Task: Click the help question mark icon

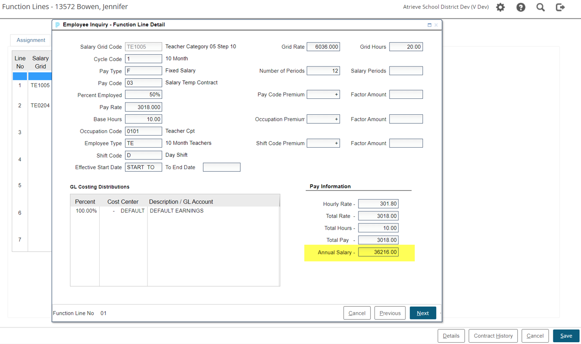Action: coord(520,7)
